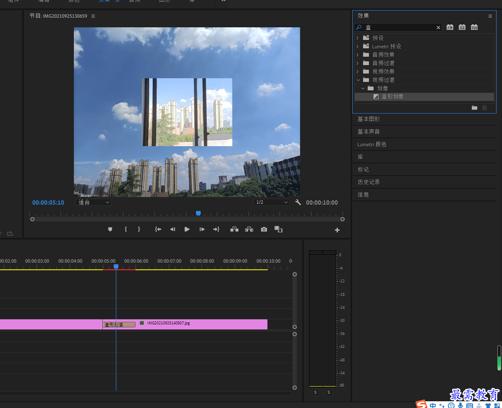The width and height of the screenshot is (502, 408).
Task: Export frame with camera icon
Action: 264,229
